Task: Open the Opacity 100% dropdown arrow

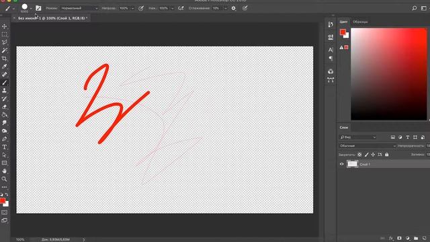Action: (x=133, y=9)
